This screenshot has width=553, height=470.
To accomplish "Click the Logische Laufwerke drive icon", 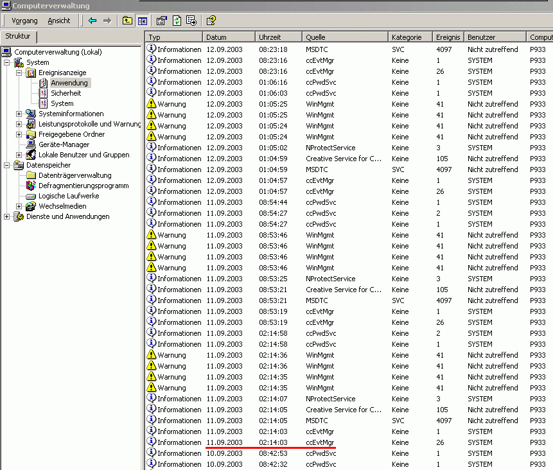I will coord(31,196).
